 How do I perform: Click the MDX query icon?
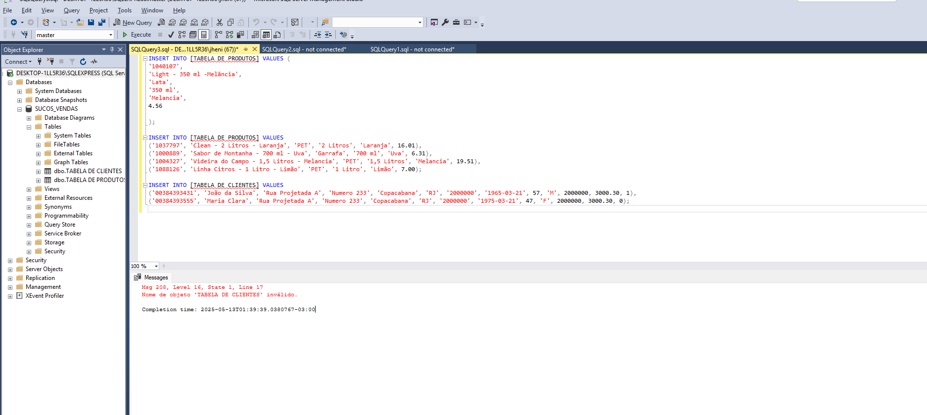click(172, 22)
